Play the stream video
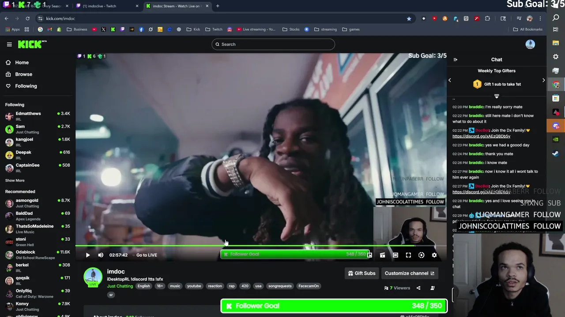 click(x=88, y=255)
